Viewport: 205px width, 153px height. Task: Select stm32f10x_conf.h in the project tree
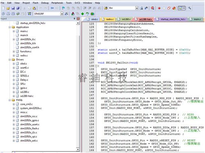tap(30, 47)
